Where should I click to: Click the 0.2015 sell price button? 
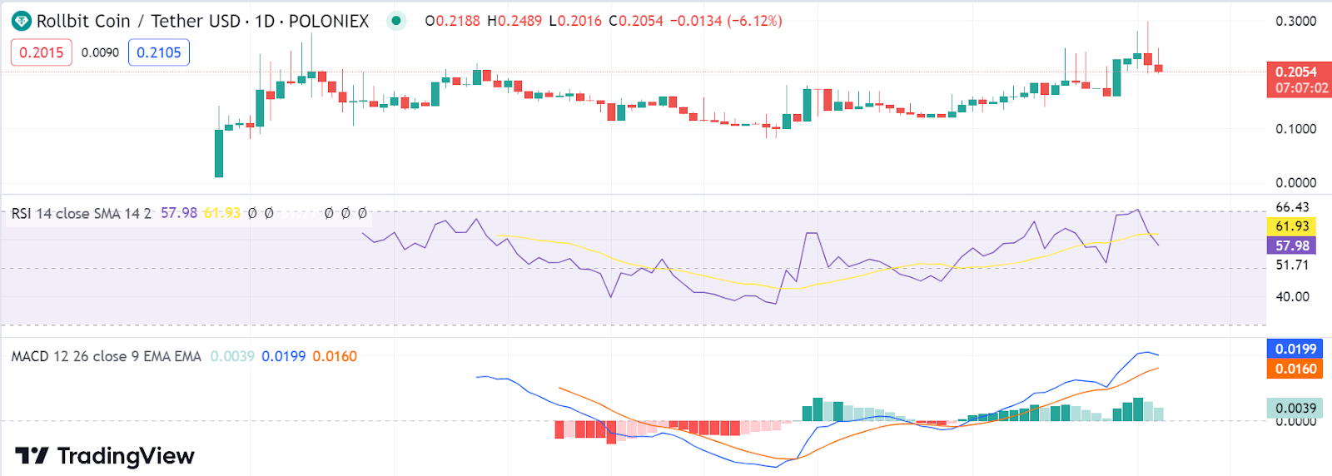[x=42, y=52]
